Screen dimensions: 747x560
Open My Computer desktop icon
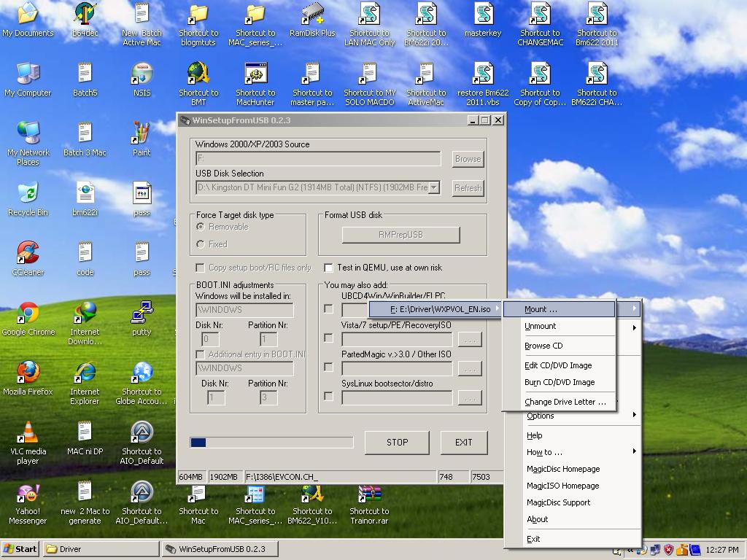point(28,79)
